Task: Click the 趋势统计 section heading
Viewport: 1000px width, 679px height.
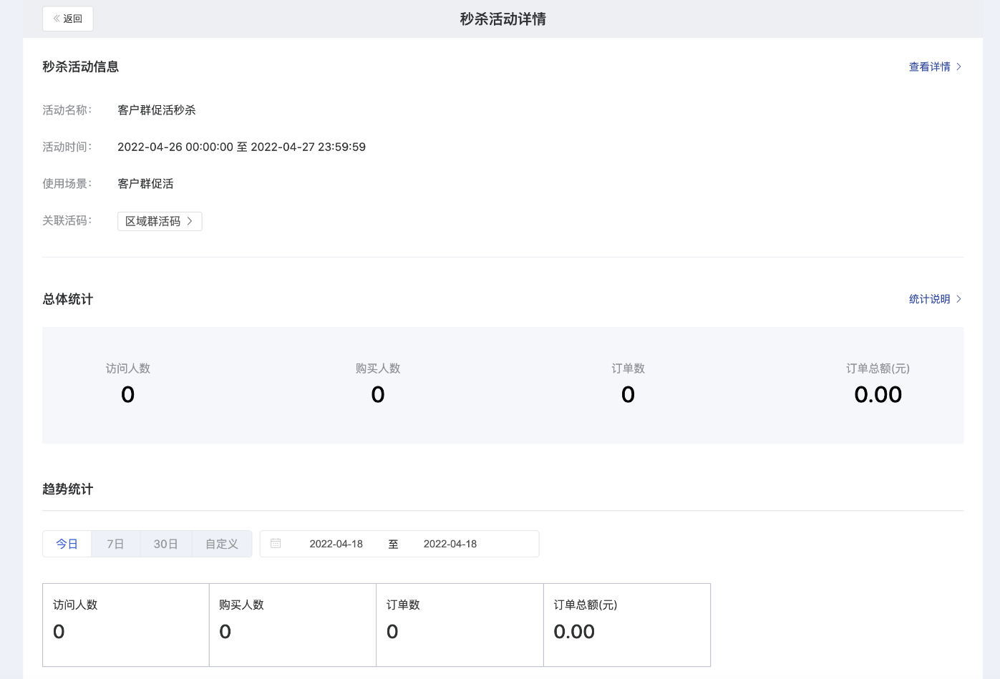Action: pyautogui.click(x=68, y=489)
